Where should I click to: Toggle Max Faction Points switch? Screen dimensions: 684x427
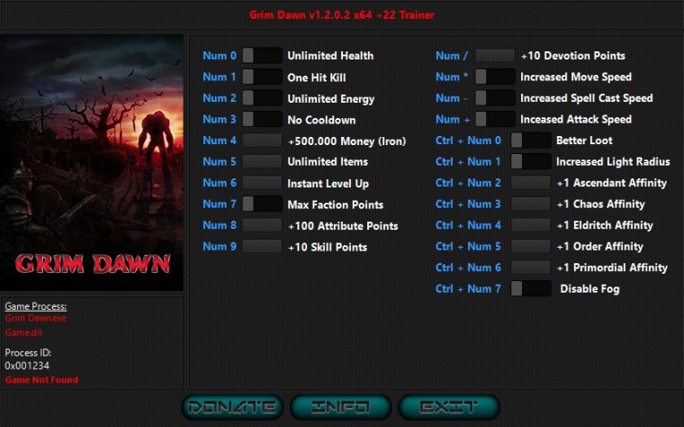[x=262, y=204]
